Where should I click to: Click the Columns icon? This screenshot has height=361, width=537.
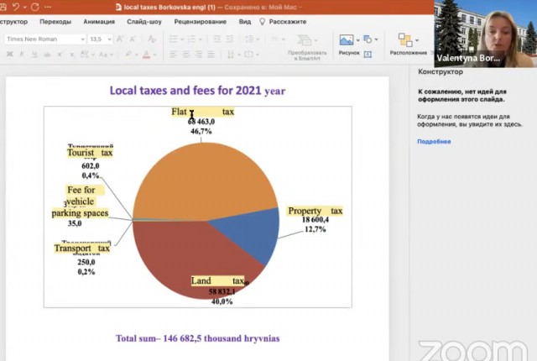point(276,39)
